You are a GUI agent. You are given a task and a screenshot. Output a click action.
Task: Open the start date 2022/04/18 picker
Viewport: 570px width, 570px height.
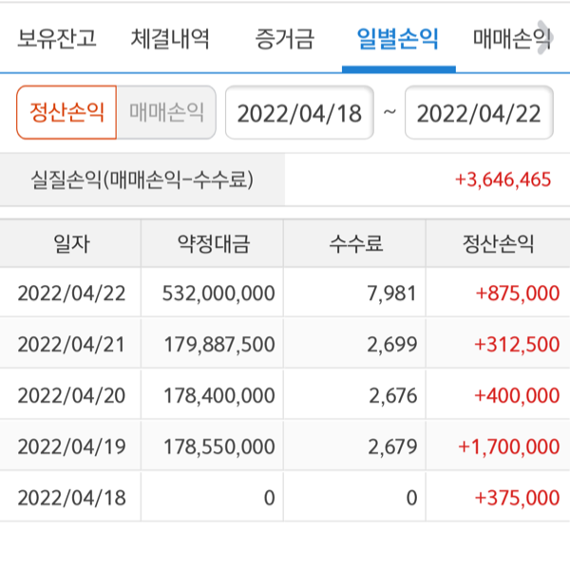point(299,113)
